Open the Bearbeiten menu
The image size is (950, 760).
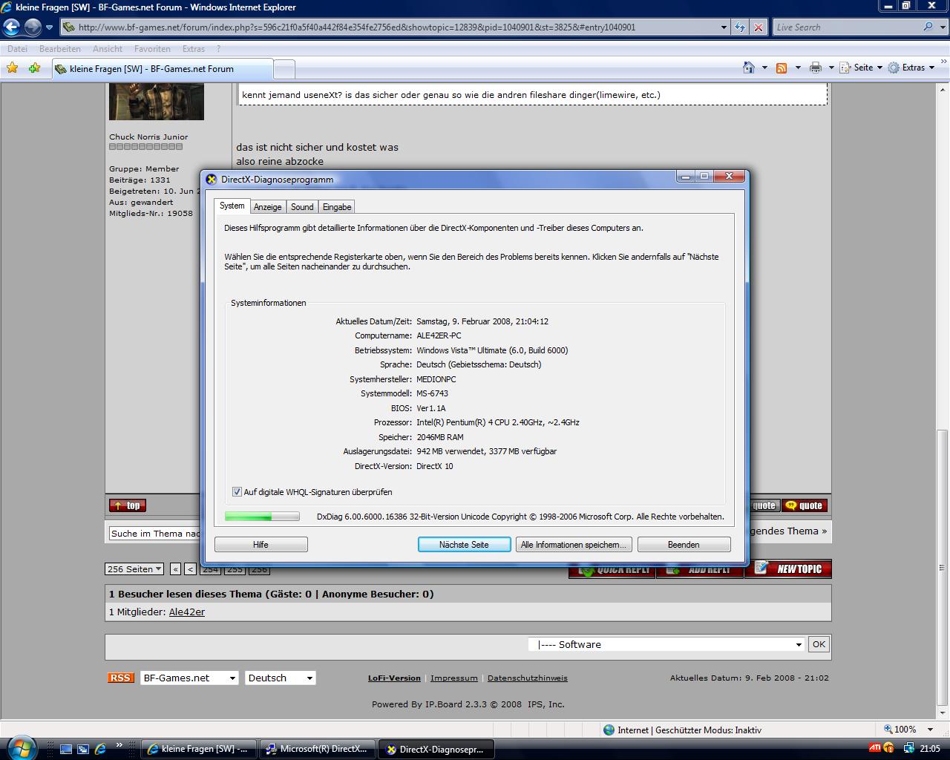60,49
